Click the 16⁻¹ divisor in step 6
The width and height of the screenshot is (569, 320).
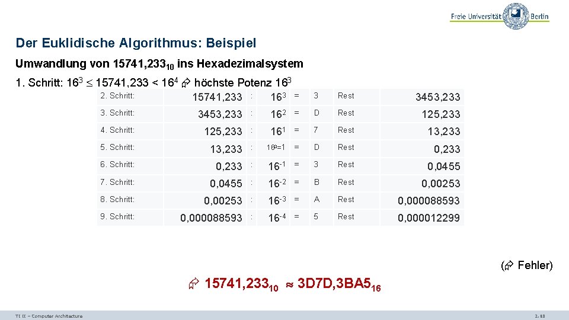pyautogui.click(x=277, y=166)
